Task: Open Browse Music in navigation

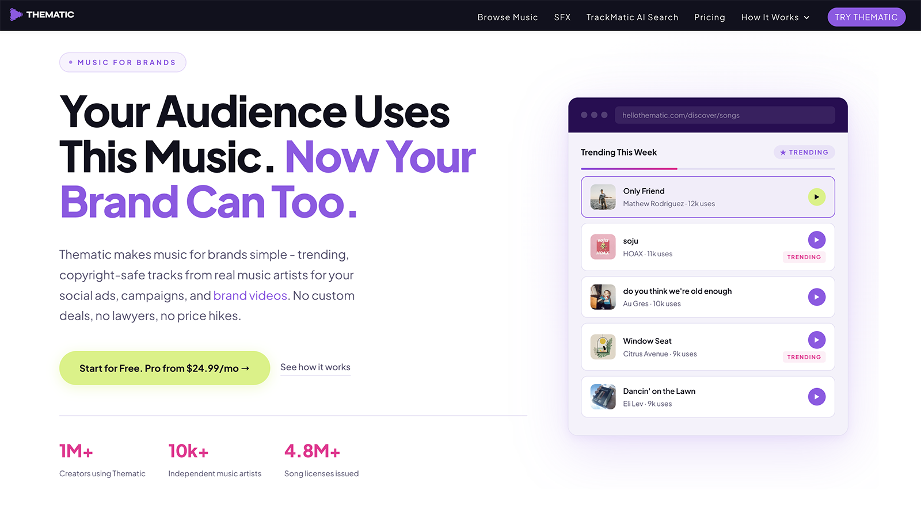Action: 508,17
